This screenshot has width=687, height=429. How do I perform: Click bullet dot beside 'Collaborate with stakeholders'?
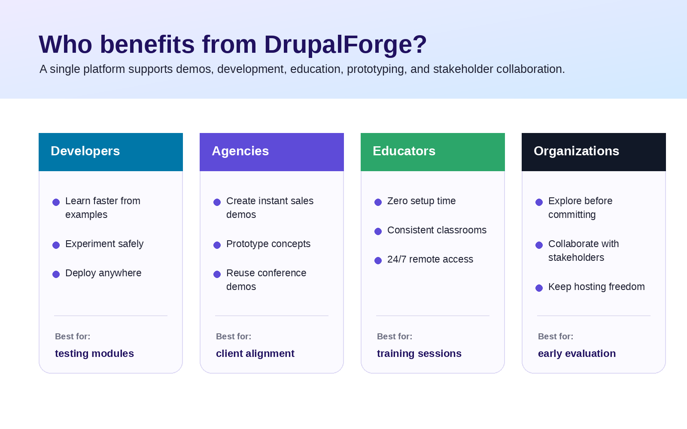point(539,245)
